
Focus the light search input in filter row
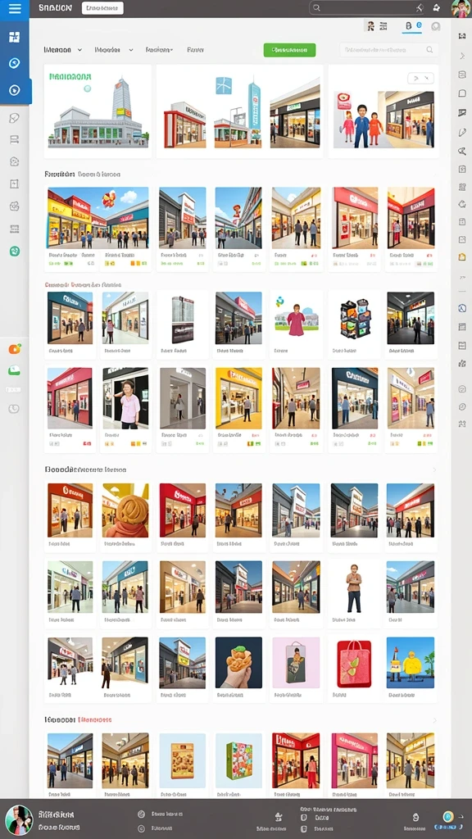(388, 50)
